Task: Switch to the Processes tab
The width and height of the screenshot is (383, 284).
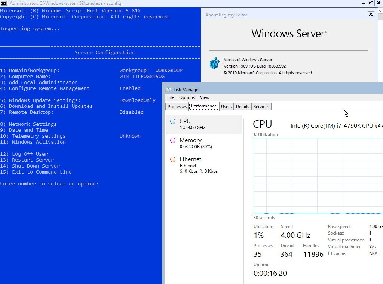Action: [177, 106]
